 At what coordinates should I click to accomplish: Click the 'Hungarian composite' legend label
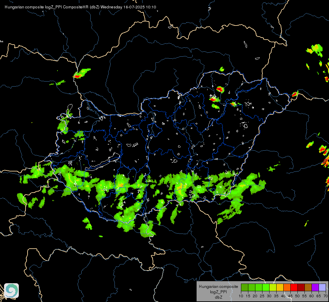218,287
